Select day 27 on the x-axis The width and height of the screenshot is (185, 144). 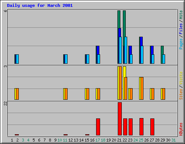pos(152,140)
